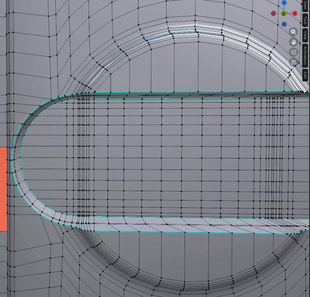This screenshot has width=310, height=297.
Task: Click the negative Z axis dot on the gizmo
Action: pyautogui.click(x=284, y=24)
